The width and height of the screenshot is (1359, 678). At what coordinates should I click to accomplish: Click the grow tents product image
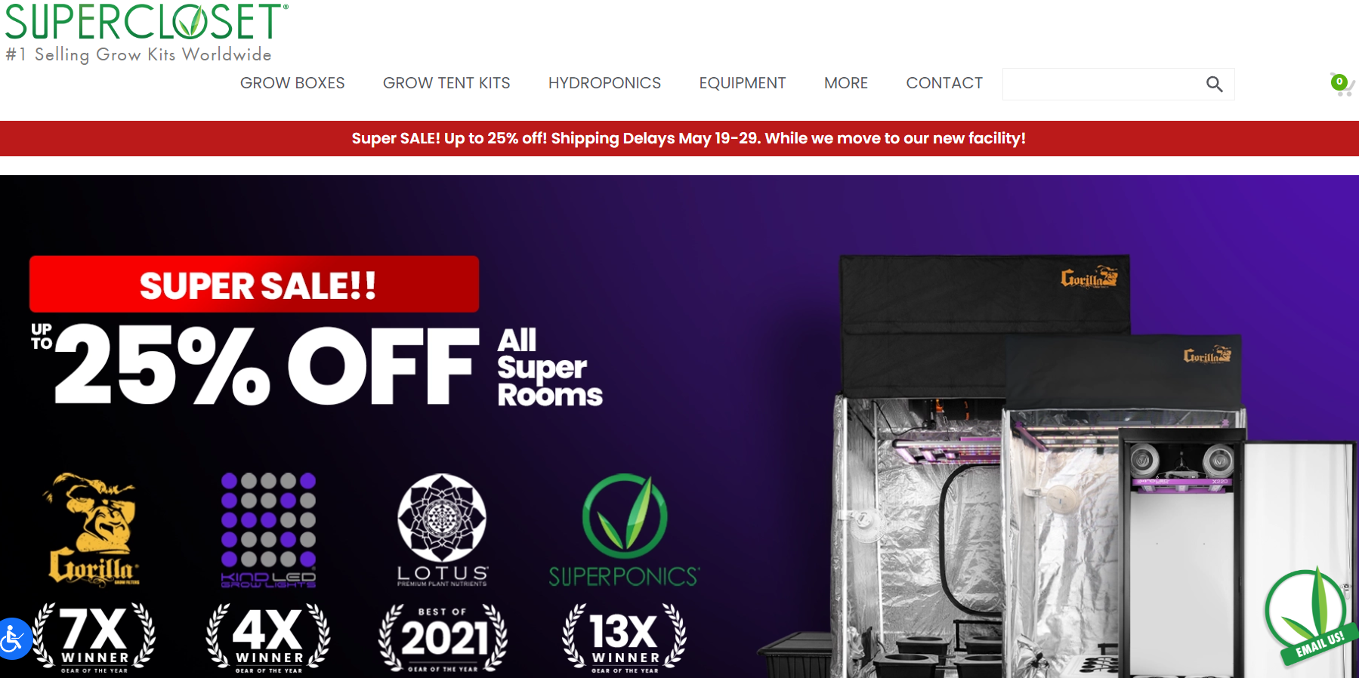pyautogui.click(x=1058, y=464)
